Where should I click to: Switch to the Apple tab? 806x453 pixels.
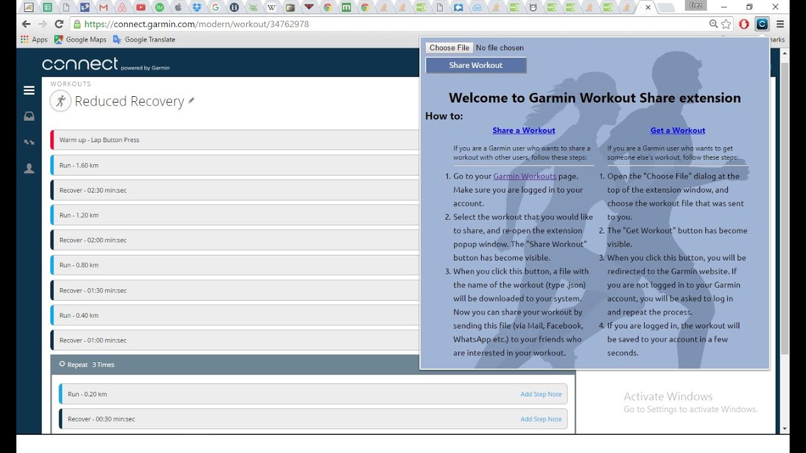tap(178, 8)
